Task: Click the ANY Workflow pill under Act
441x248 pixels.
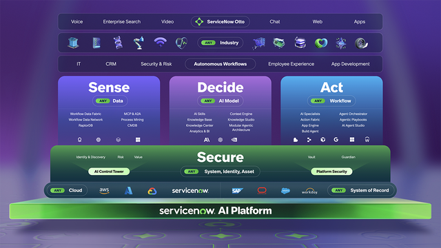Action: coord(331,101)
